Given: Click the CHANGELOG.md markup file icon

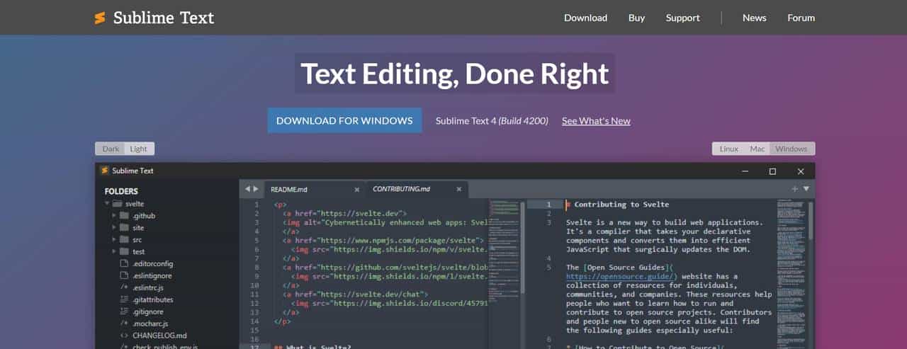Looking at the screenshot, I should [x=124, y=336].
